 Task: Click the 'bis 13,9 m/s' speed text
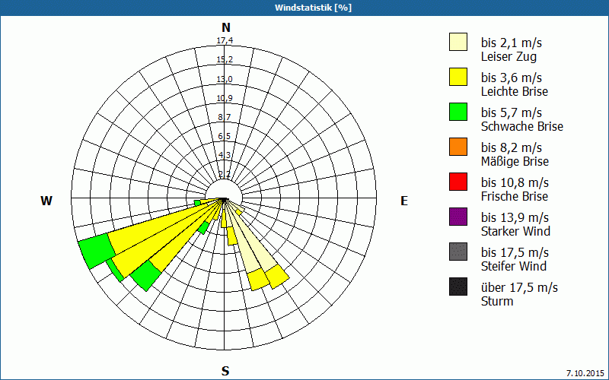(515, 217)
